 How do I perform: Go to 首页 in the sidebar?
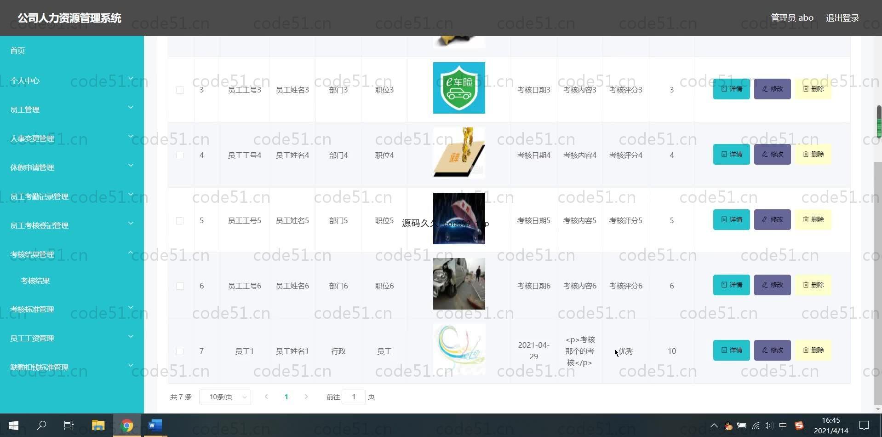pyautogui.click(x=72, y=50)
